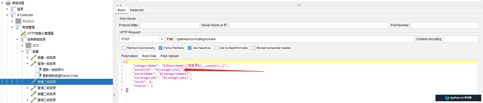The image size is (483, 103).
Task: Click the 自有商城目录 controller icon
Action: (x=23, y=39)
